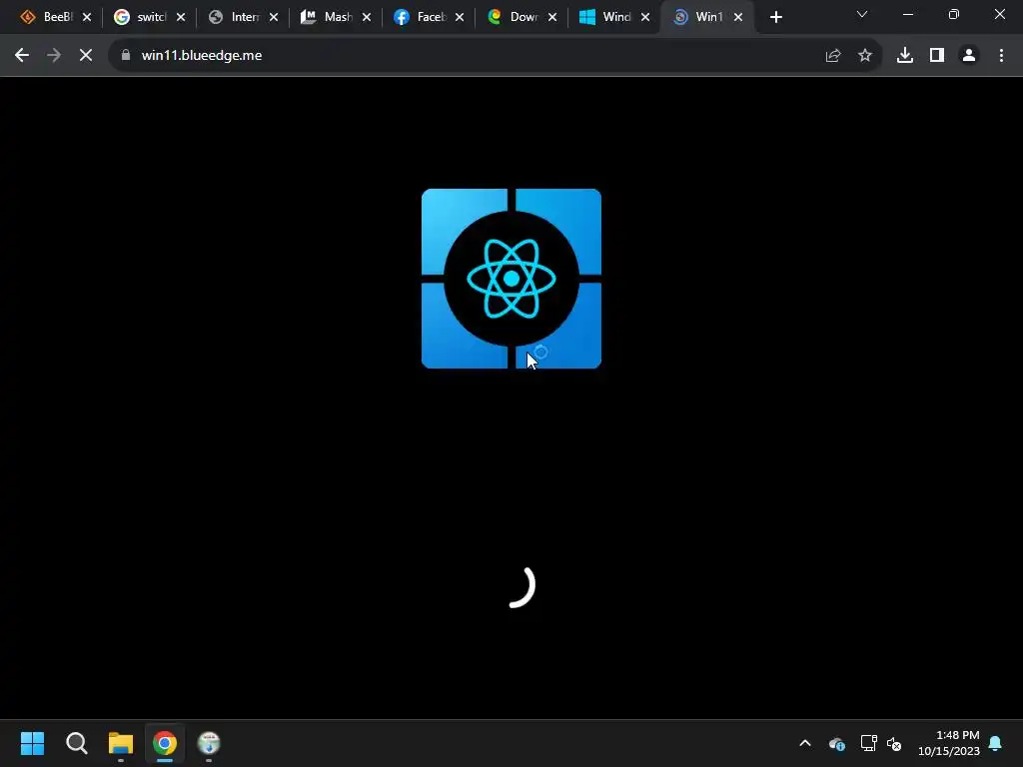Open Chrome downloads
This screenshot has width=1023, height=767.
(x=905, y=56)
